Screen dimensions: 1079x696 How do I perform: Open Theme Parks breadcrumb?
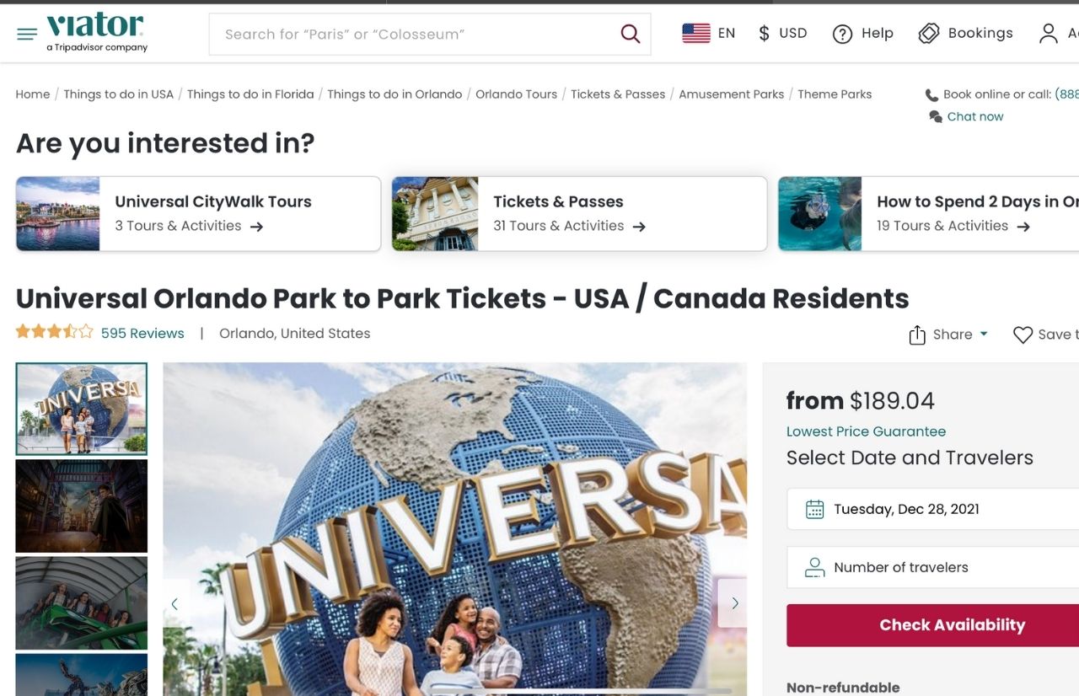click(x=835, y=94)
